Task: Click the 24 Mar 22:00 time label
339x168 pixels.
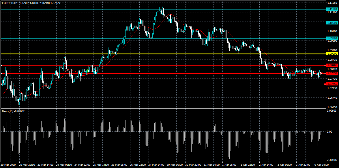Action: click(x=83, y=165)
